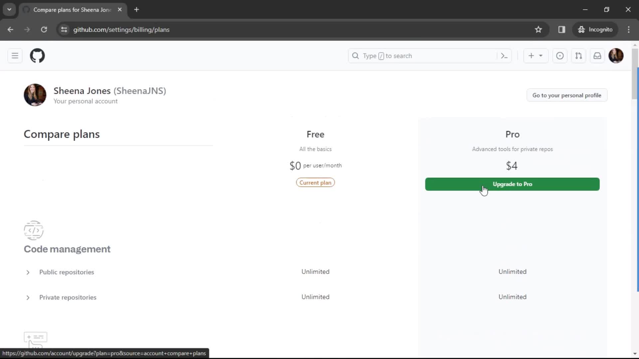Click the new tab plus button
The image size is (639, 359).
point(136,10)
